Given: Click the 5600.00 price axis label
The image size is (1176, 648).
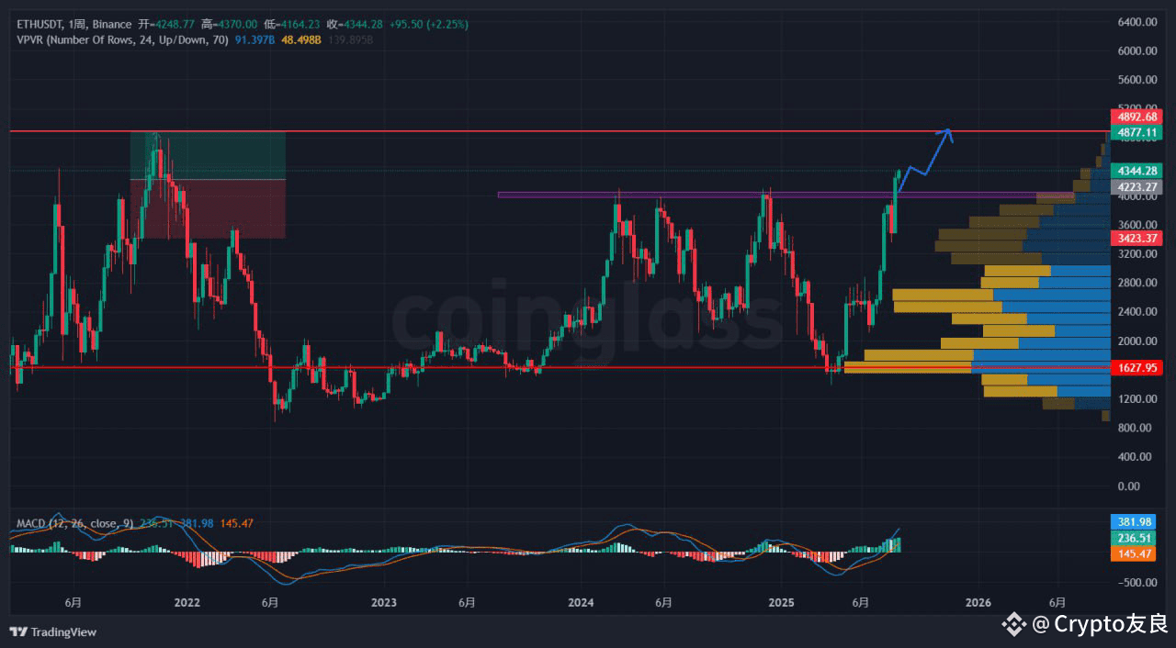Looking at the screenshot, I should (x=1137, y=80).
